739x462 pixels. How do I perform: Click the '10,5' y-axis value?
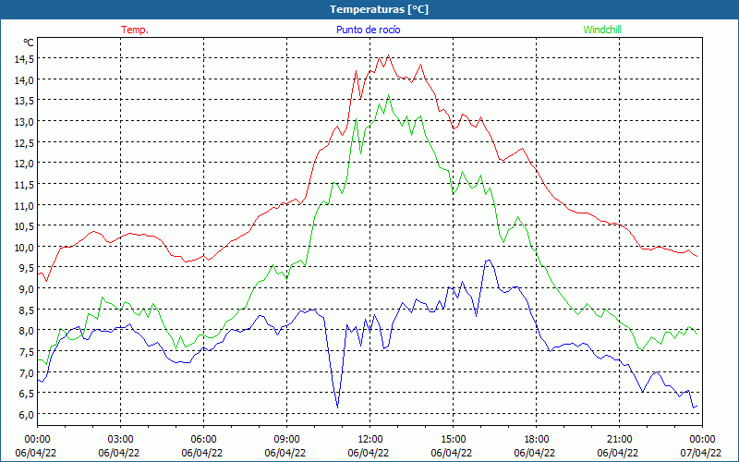tap(25, 225)
